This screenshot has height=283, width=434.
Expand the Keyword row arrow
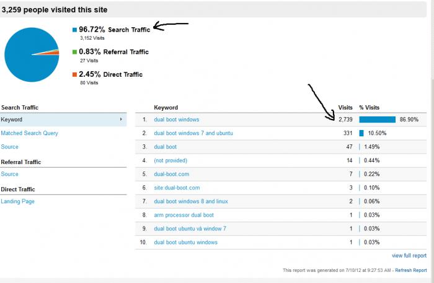click(x=121, y=120)
